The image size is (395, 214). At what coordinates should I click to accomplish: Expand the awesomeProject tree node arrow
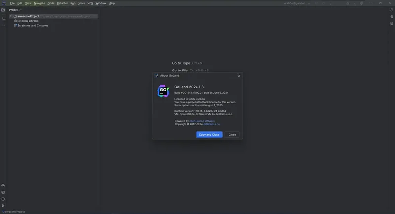click(11, 16)
